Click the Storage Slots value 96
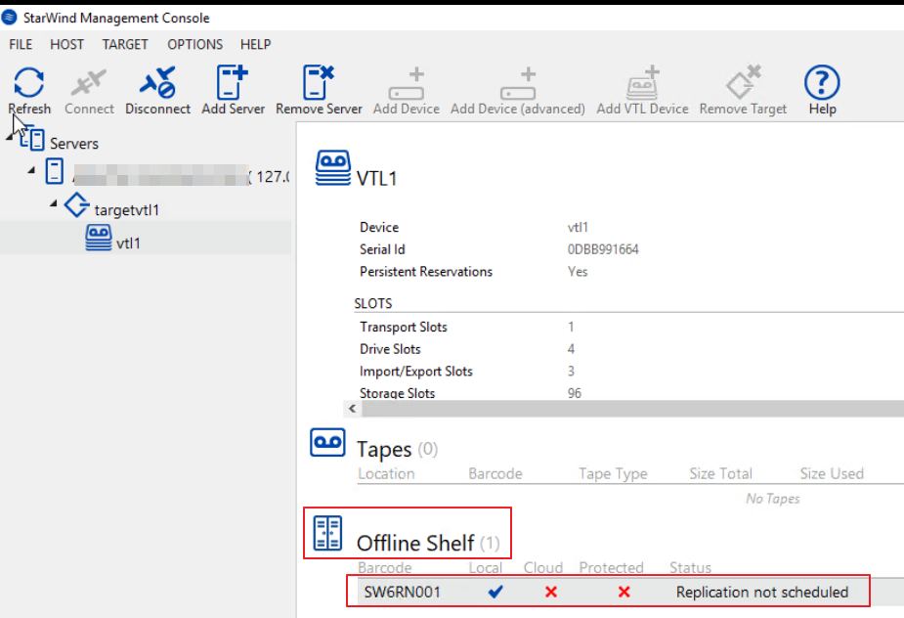 pos(575,393)
